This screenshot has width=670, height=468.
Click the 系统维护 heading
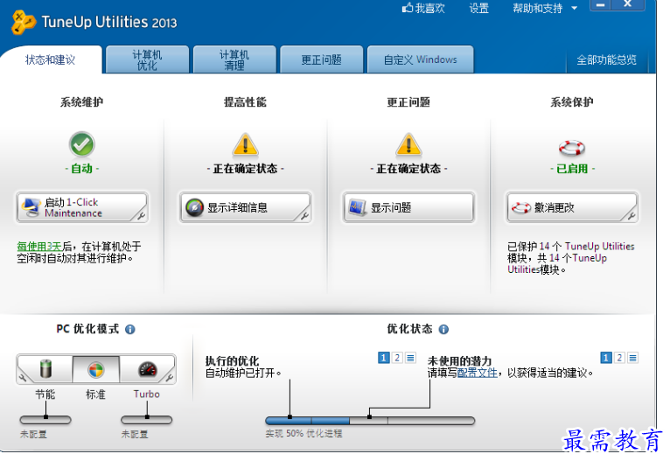(81, 102)
